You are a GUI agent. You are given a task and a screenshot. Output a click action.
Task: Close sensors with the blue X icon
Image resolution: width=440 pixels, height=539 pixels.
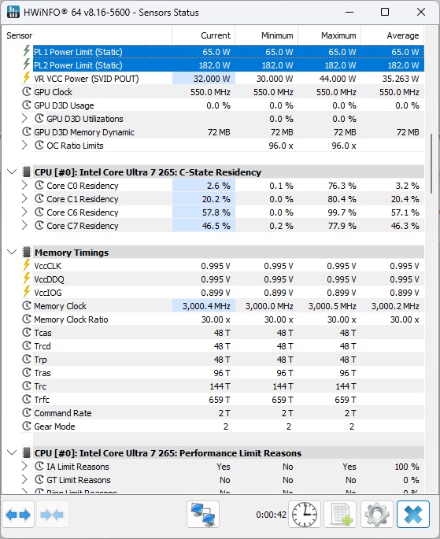(412, 515)
